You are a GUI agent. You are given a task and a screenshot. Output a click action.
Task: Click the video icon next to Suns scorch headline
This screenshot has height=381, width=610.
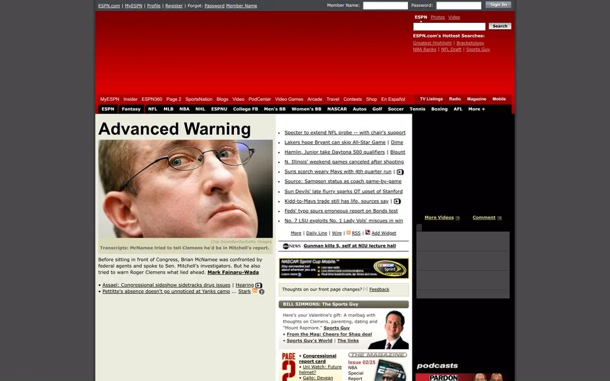(x=400, y=172)
